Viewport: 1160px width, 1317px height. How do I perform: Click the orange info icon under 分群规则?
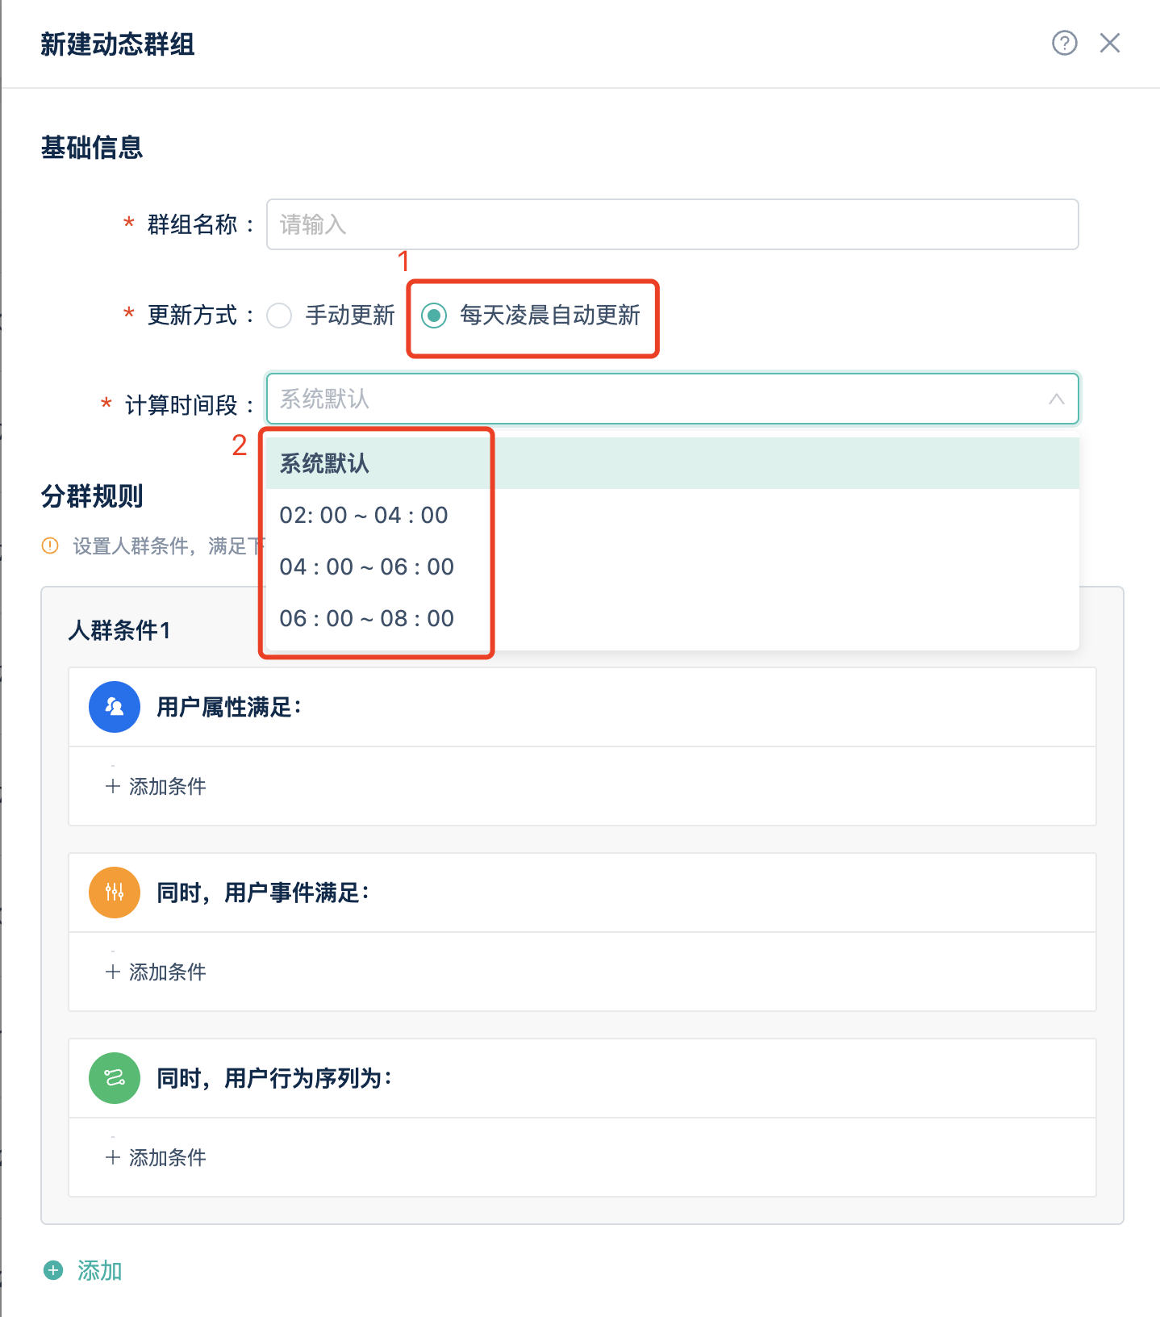tap(50, 546)
